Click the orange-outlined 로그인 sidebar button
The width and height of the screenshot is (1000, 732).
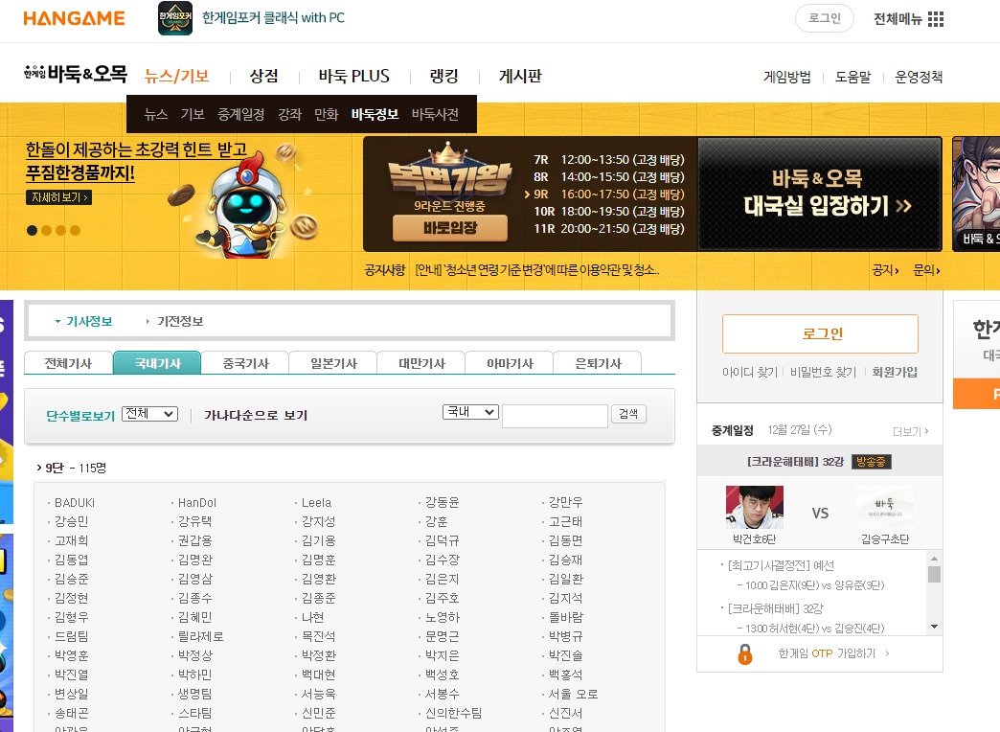pyautogui.click(x=820, y=333)
